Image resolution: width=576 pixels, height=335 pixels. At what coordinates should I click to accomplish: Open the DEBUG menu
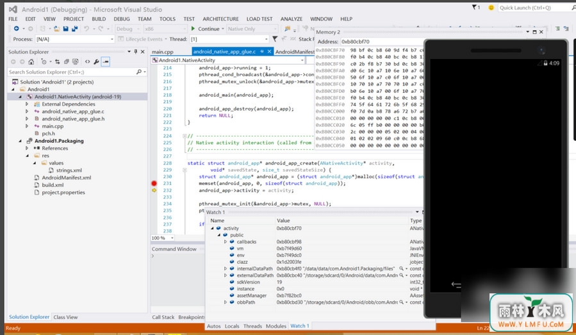click(x=122, y=19)
